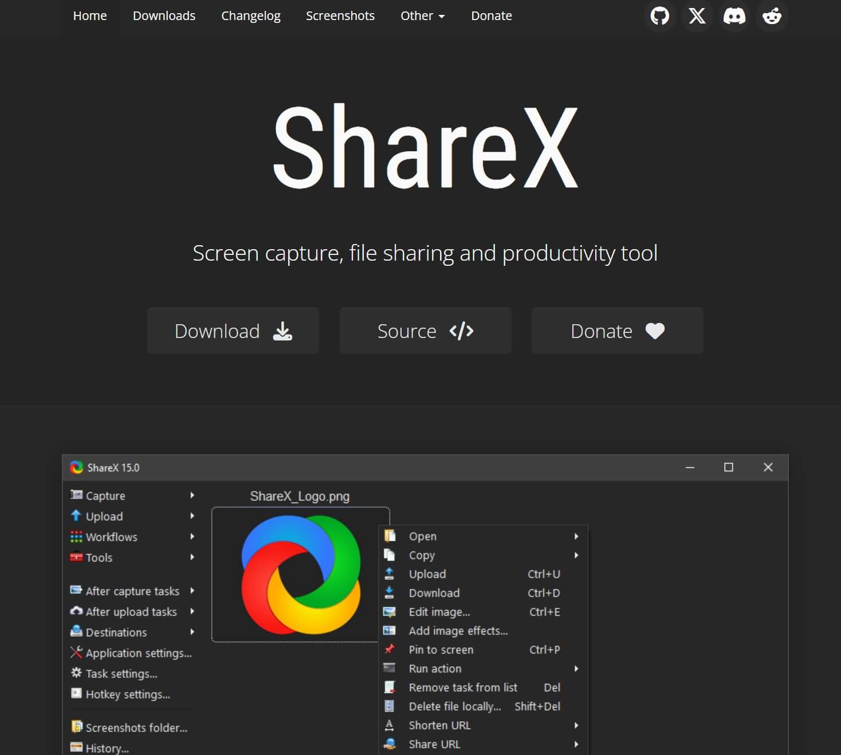
Task: Select Pin to screen in the context menu
Action: [441, 650]
